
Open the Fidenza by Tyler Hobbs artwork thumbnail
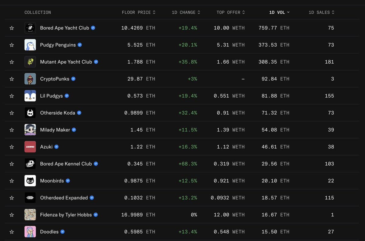point(30,215)
